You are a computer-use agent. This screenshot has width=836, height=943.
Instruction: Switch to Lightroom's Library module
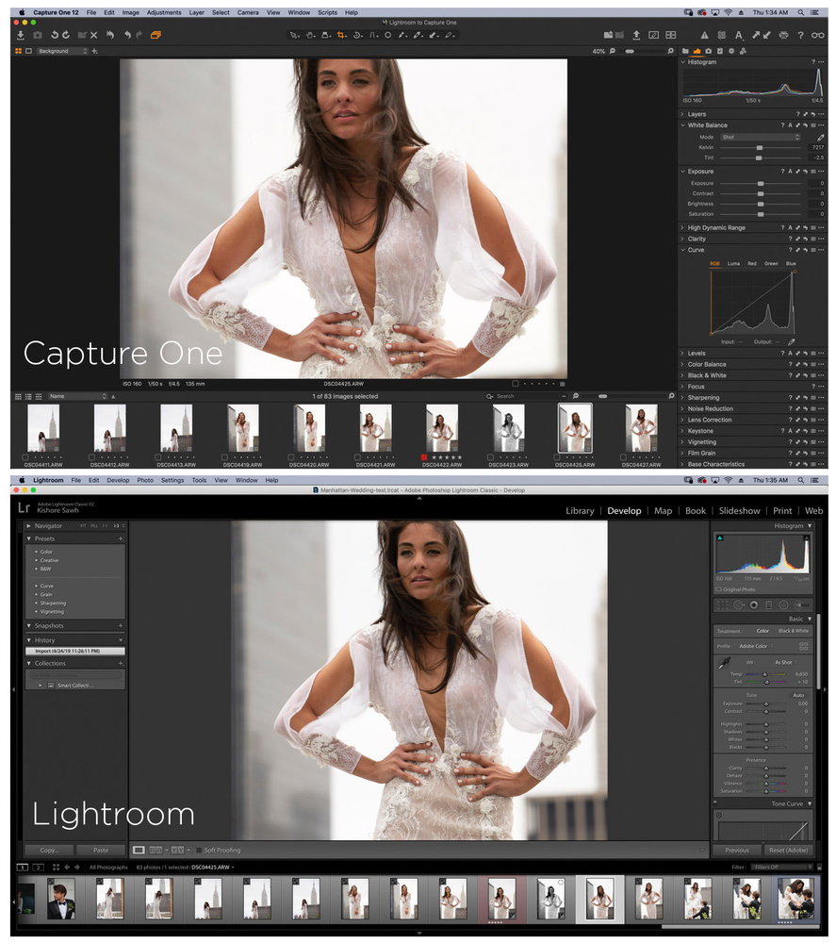[580, 510]
